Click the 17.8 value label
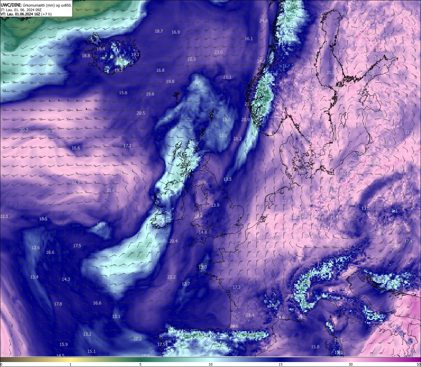 point(58,304)
